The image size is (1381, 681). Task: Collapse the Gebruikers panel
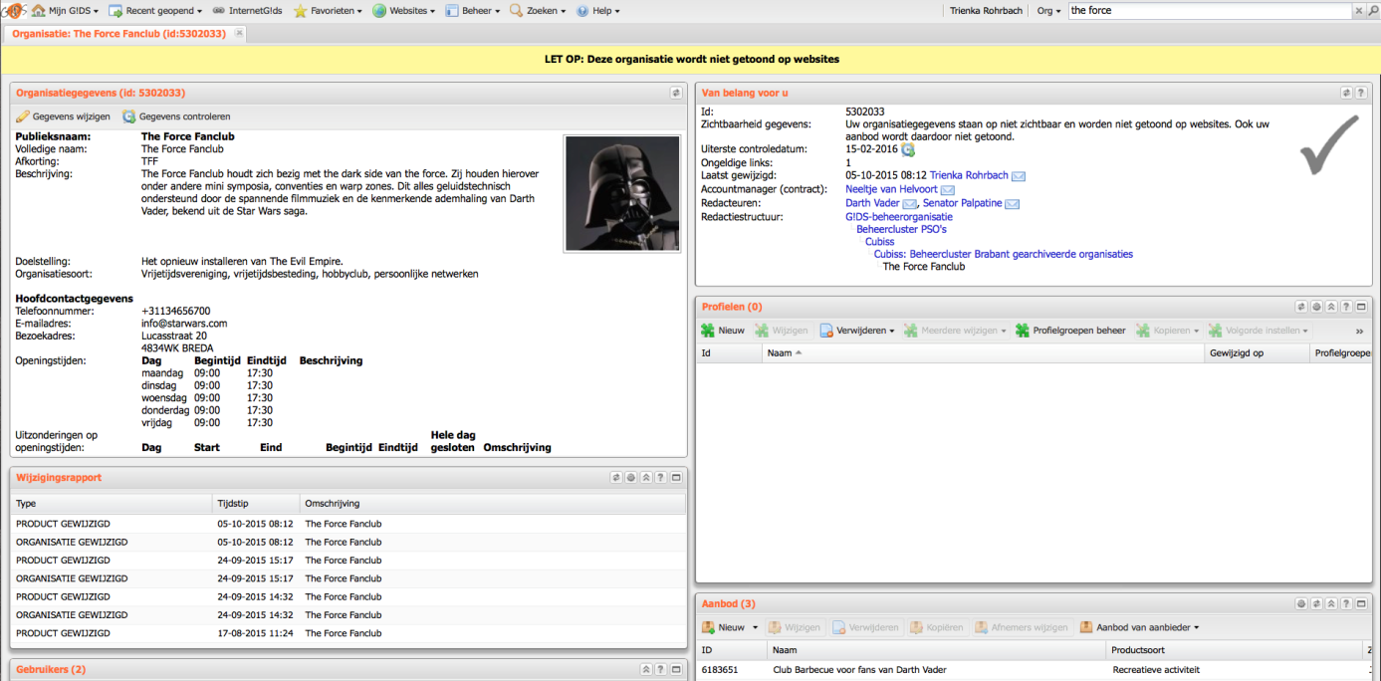[645, 670]
